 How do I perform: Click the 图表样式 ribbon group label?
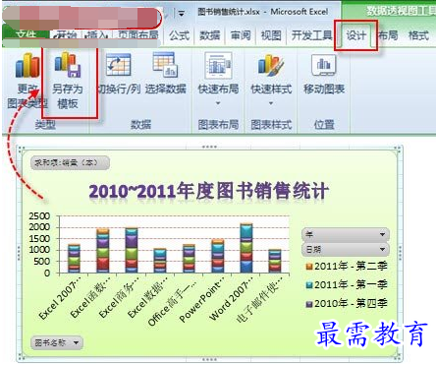pyautogui.click(x=271, y=125)
